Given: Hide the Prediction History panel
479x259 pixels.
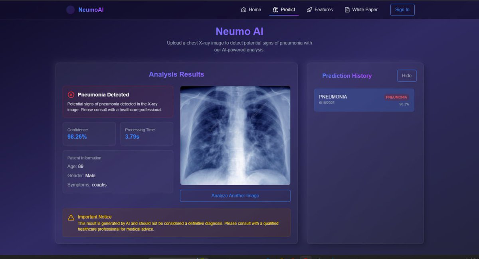Looking at the screenshot, I should pos(406,75).
